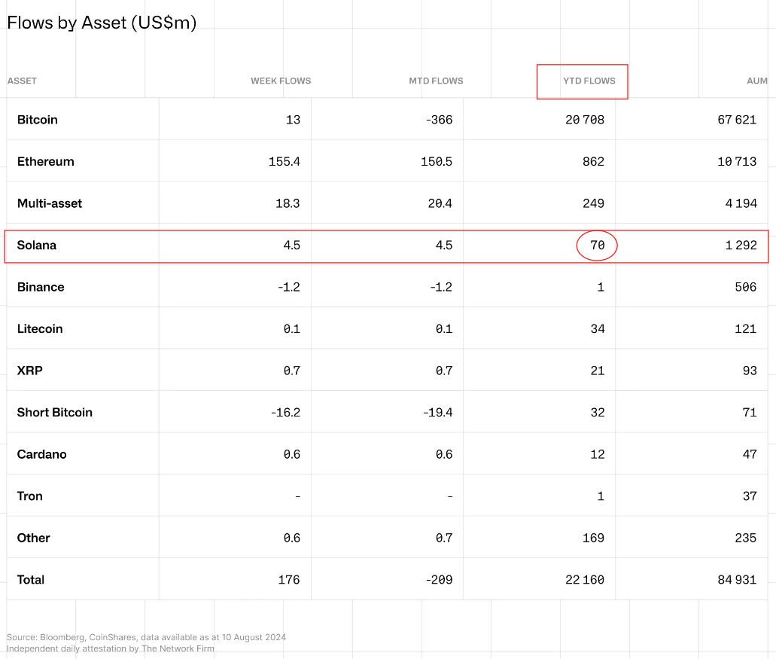
Task: Click Binance's YTD flows value 1
Action: [x=601, y=287]
